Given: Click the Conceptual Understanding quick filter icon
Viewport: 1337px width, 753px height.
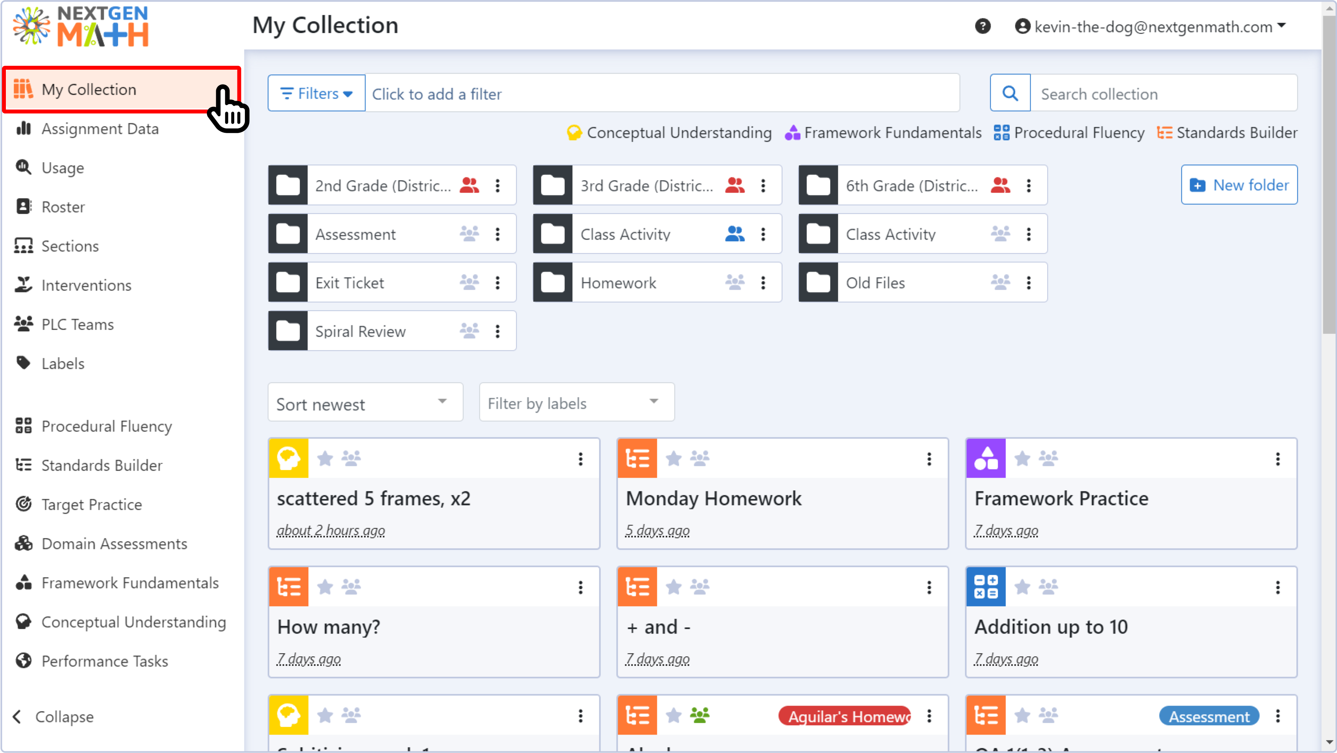Looking at the screenshot, I should pyautogui.click(x=574, y=132).
